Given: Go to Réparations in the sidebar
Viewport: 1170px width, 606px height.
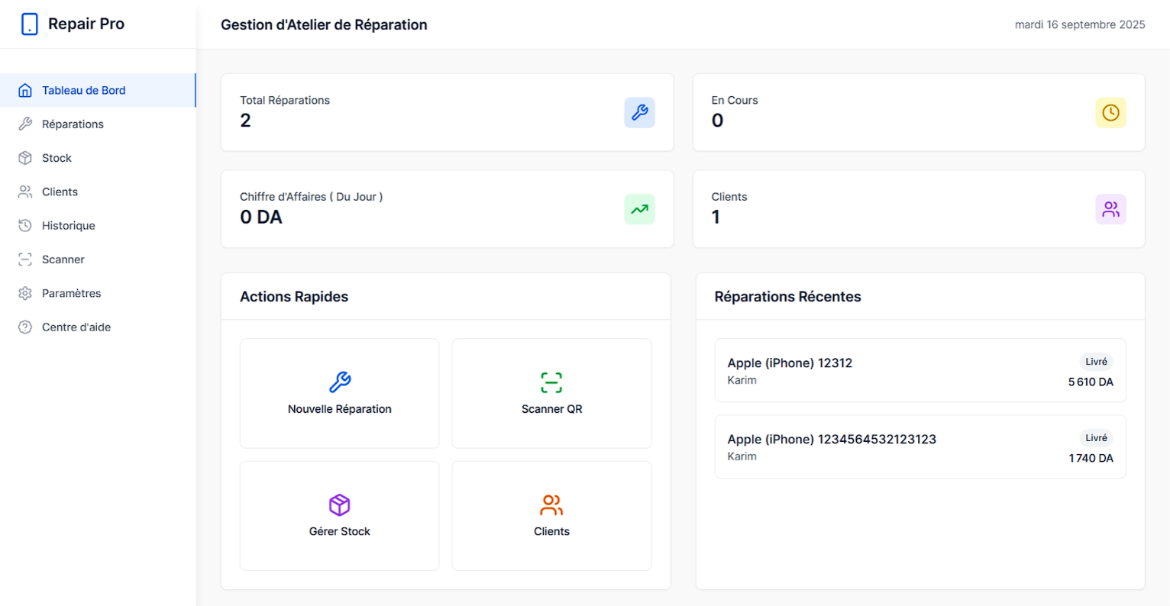Looking at the screenshot, I should pos(73,124).
